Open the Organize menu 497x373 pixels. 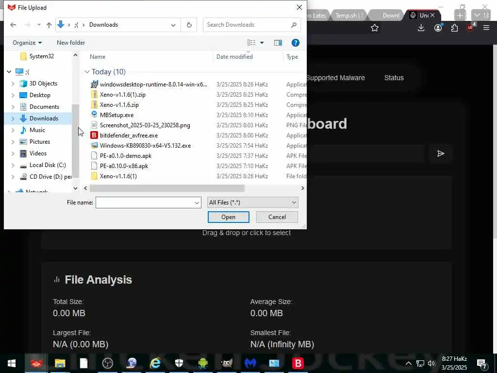tap(27, 43)
